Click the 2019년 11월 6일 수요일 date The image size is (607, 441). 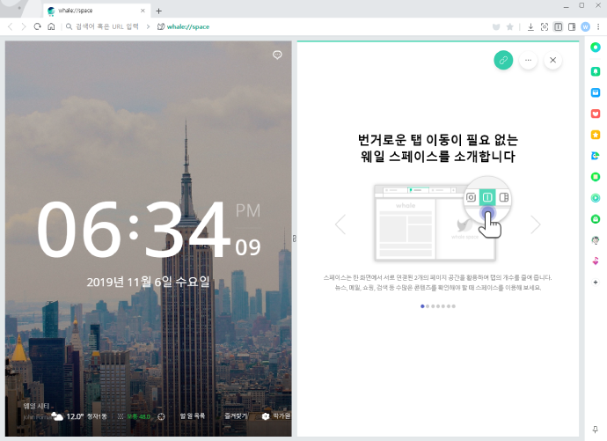tap(149, 282)
